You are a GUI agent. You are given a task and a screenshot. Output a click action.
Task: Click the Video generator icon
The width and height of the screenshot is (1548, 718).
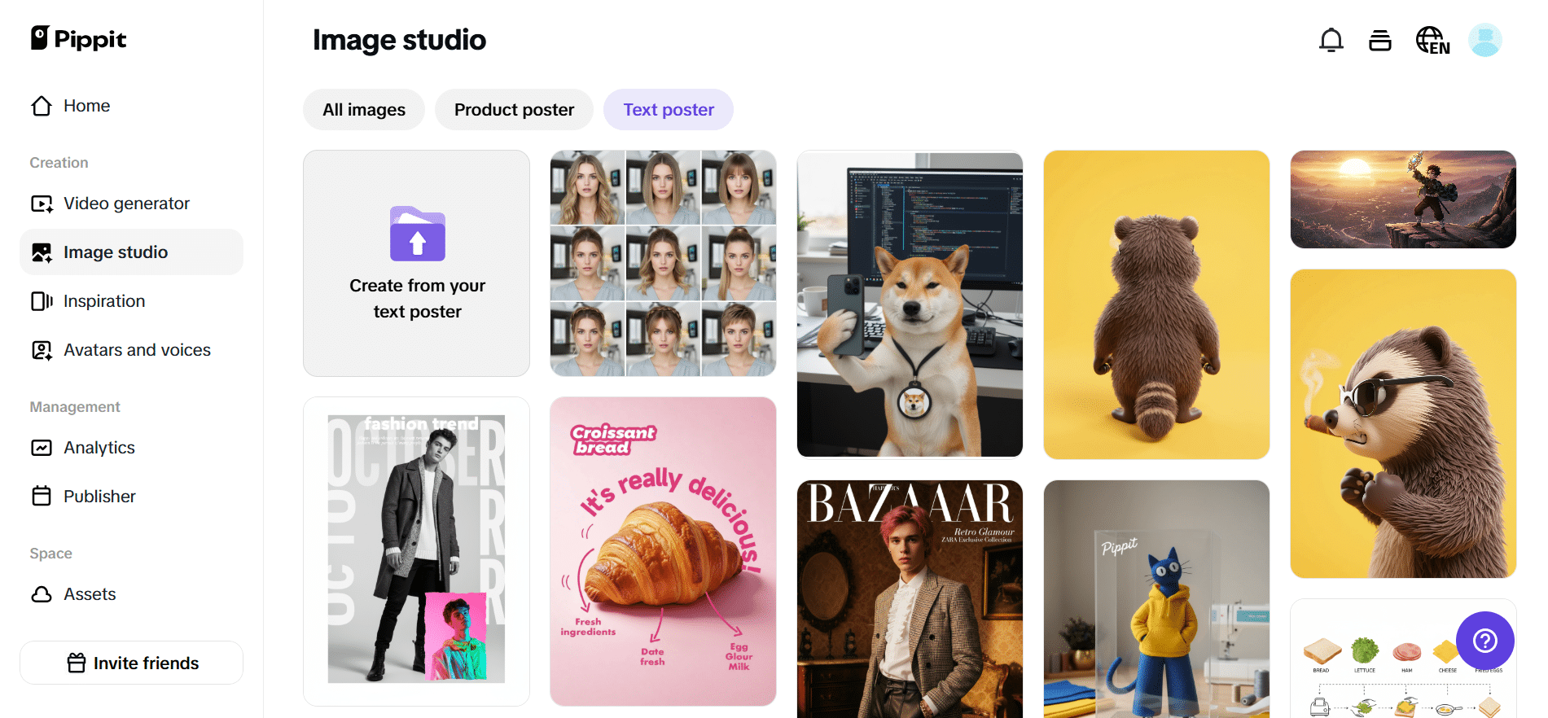pyautogui.click(x=42, y=204)
